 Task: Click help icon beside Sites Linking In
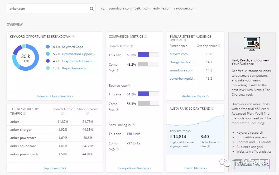pos(133,125)
